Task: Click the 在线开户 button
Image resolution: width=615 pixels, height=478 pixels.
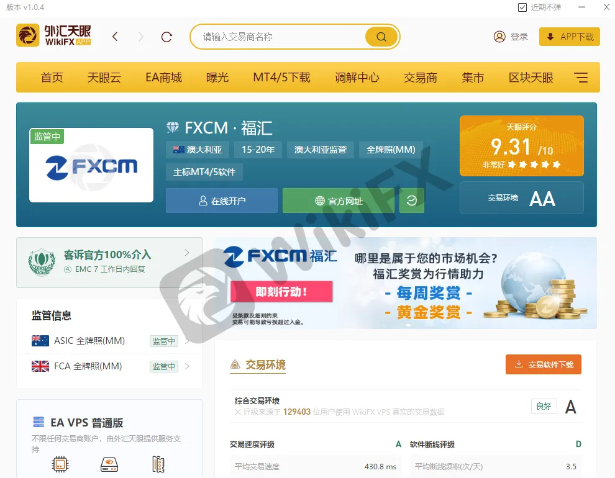Action: pyautogui.click(x=222, y=201)
